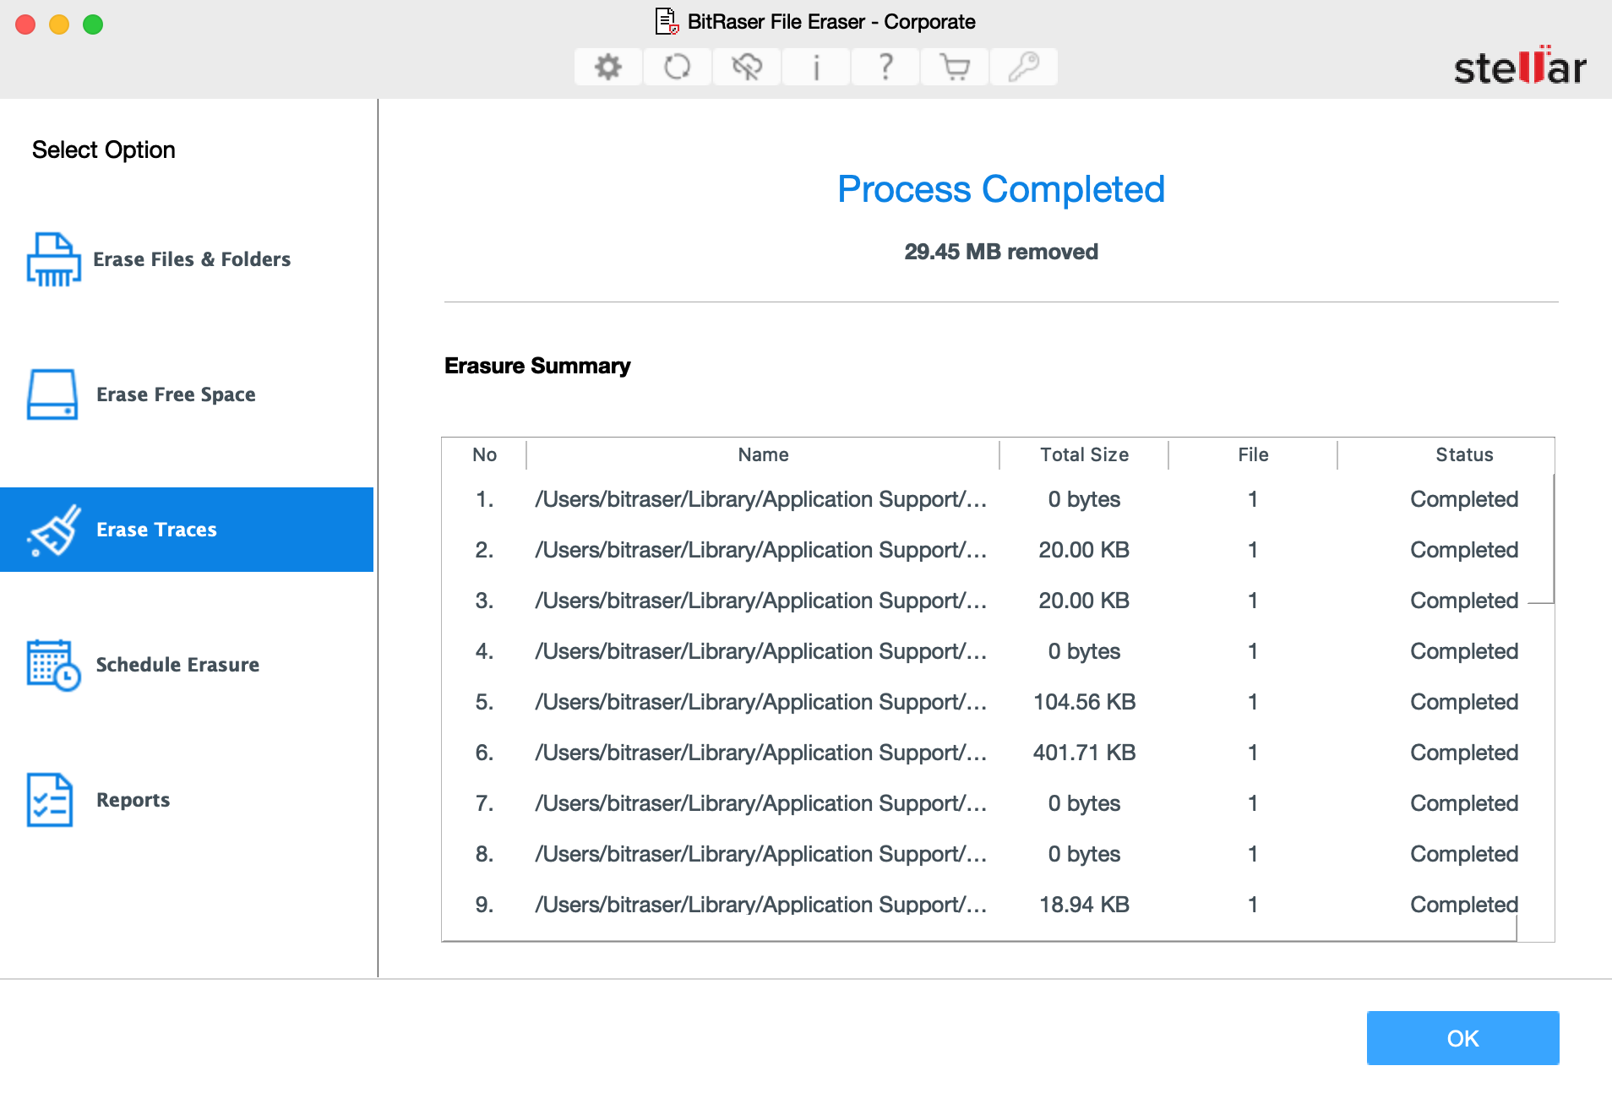This screenshot has height=1093, width=1612.
Task: Select row 6 path in summary
Action: click(x=760, y=753)
